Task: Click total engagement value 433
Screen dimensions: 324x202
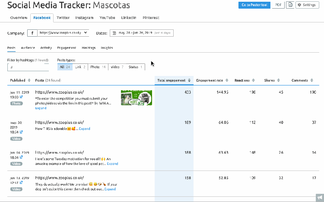Action: (x=187, y=92)
